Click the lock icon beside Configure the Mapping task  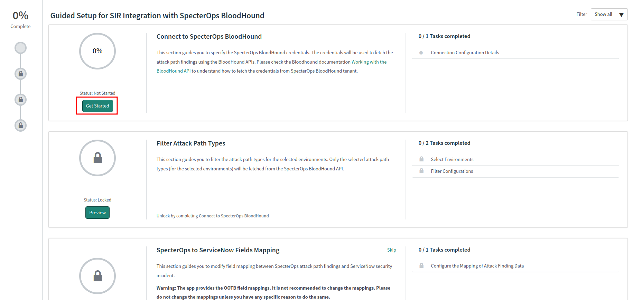(x=421, y=265)
